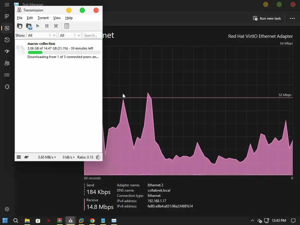
Task: Open the Details page in Task Manager
Action: point(7,75)
